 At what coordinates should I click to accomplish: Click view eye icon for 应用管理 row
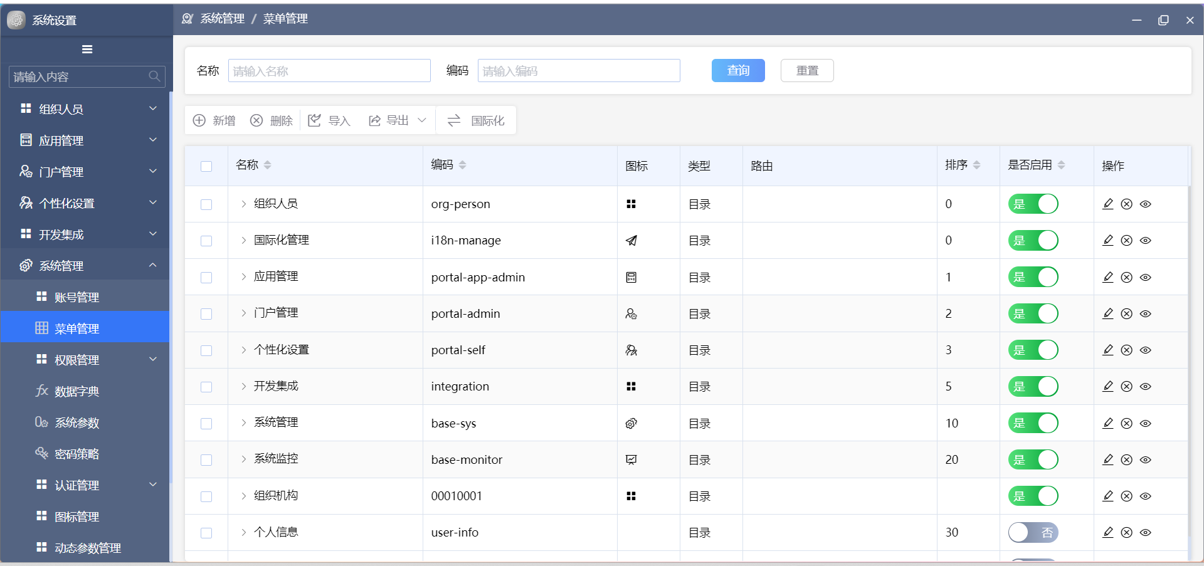[x=1146, y=277]
